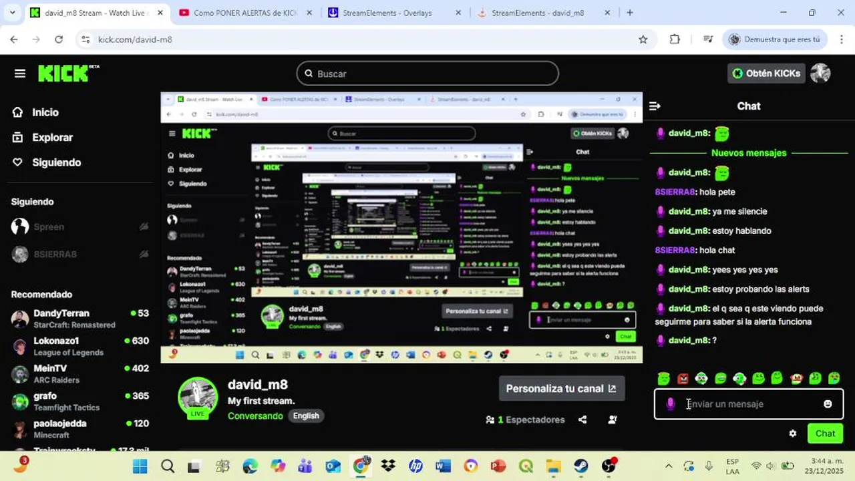Click the chat message 'estoy hablando'
The width and height of the screenshot is (855, 481).
click(741, 230)
